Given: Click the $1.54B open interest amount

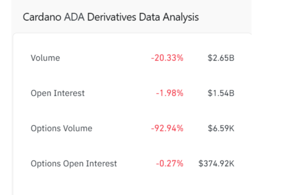Looking at the screenshot, I should (x=221, y=93).
